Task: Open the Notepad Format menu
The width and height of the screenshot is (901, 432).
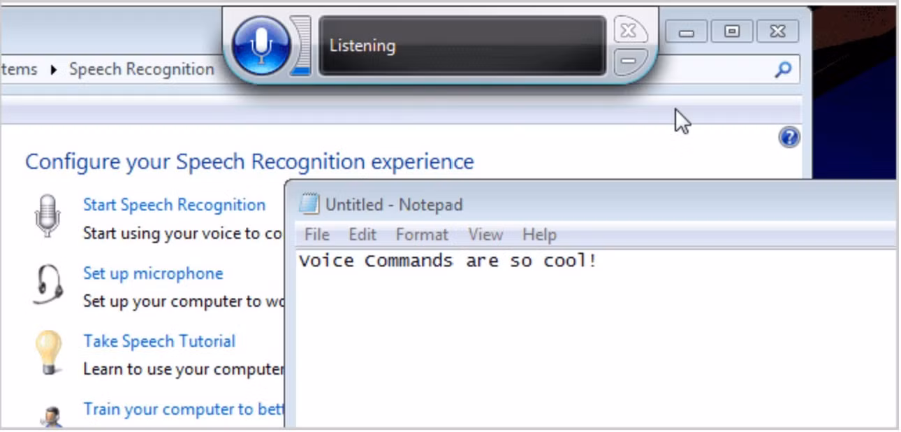Action: pos(422,235)
